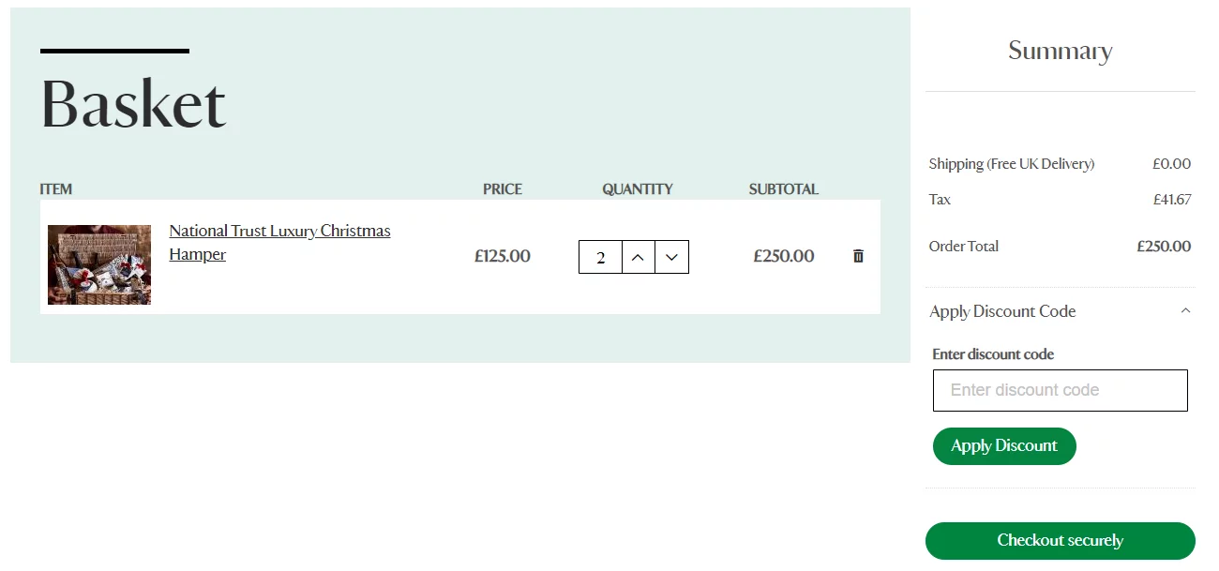Screen dimensions: 1219x571
Task: Click the Shipping (Free UK Delivery) line
Action: [1060, 164]
